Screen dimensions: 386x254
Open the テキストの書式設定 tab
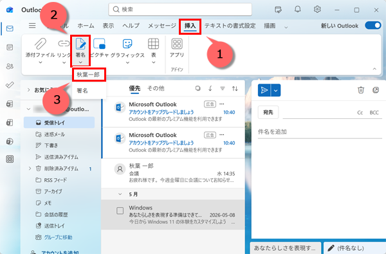click(x=230, y=26)
